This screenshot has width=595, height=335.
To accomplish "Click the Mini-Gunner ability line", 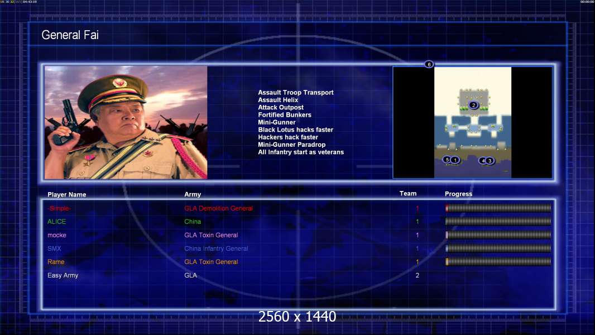I will [277, 122].
